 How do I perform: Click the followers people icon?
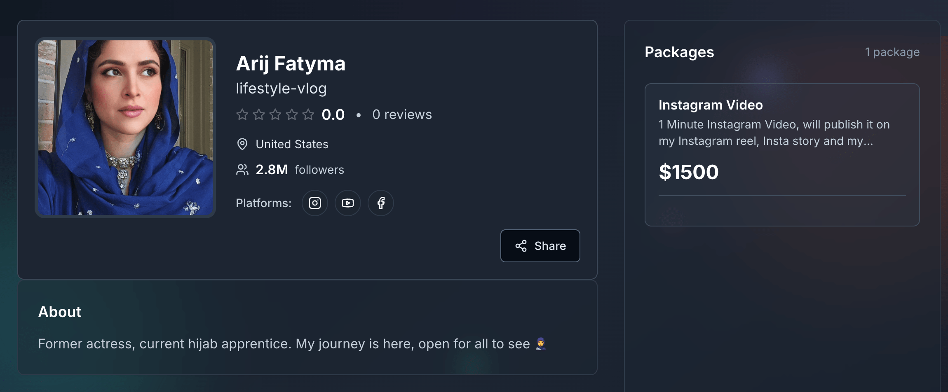[242, 170]
